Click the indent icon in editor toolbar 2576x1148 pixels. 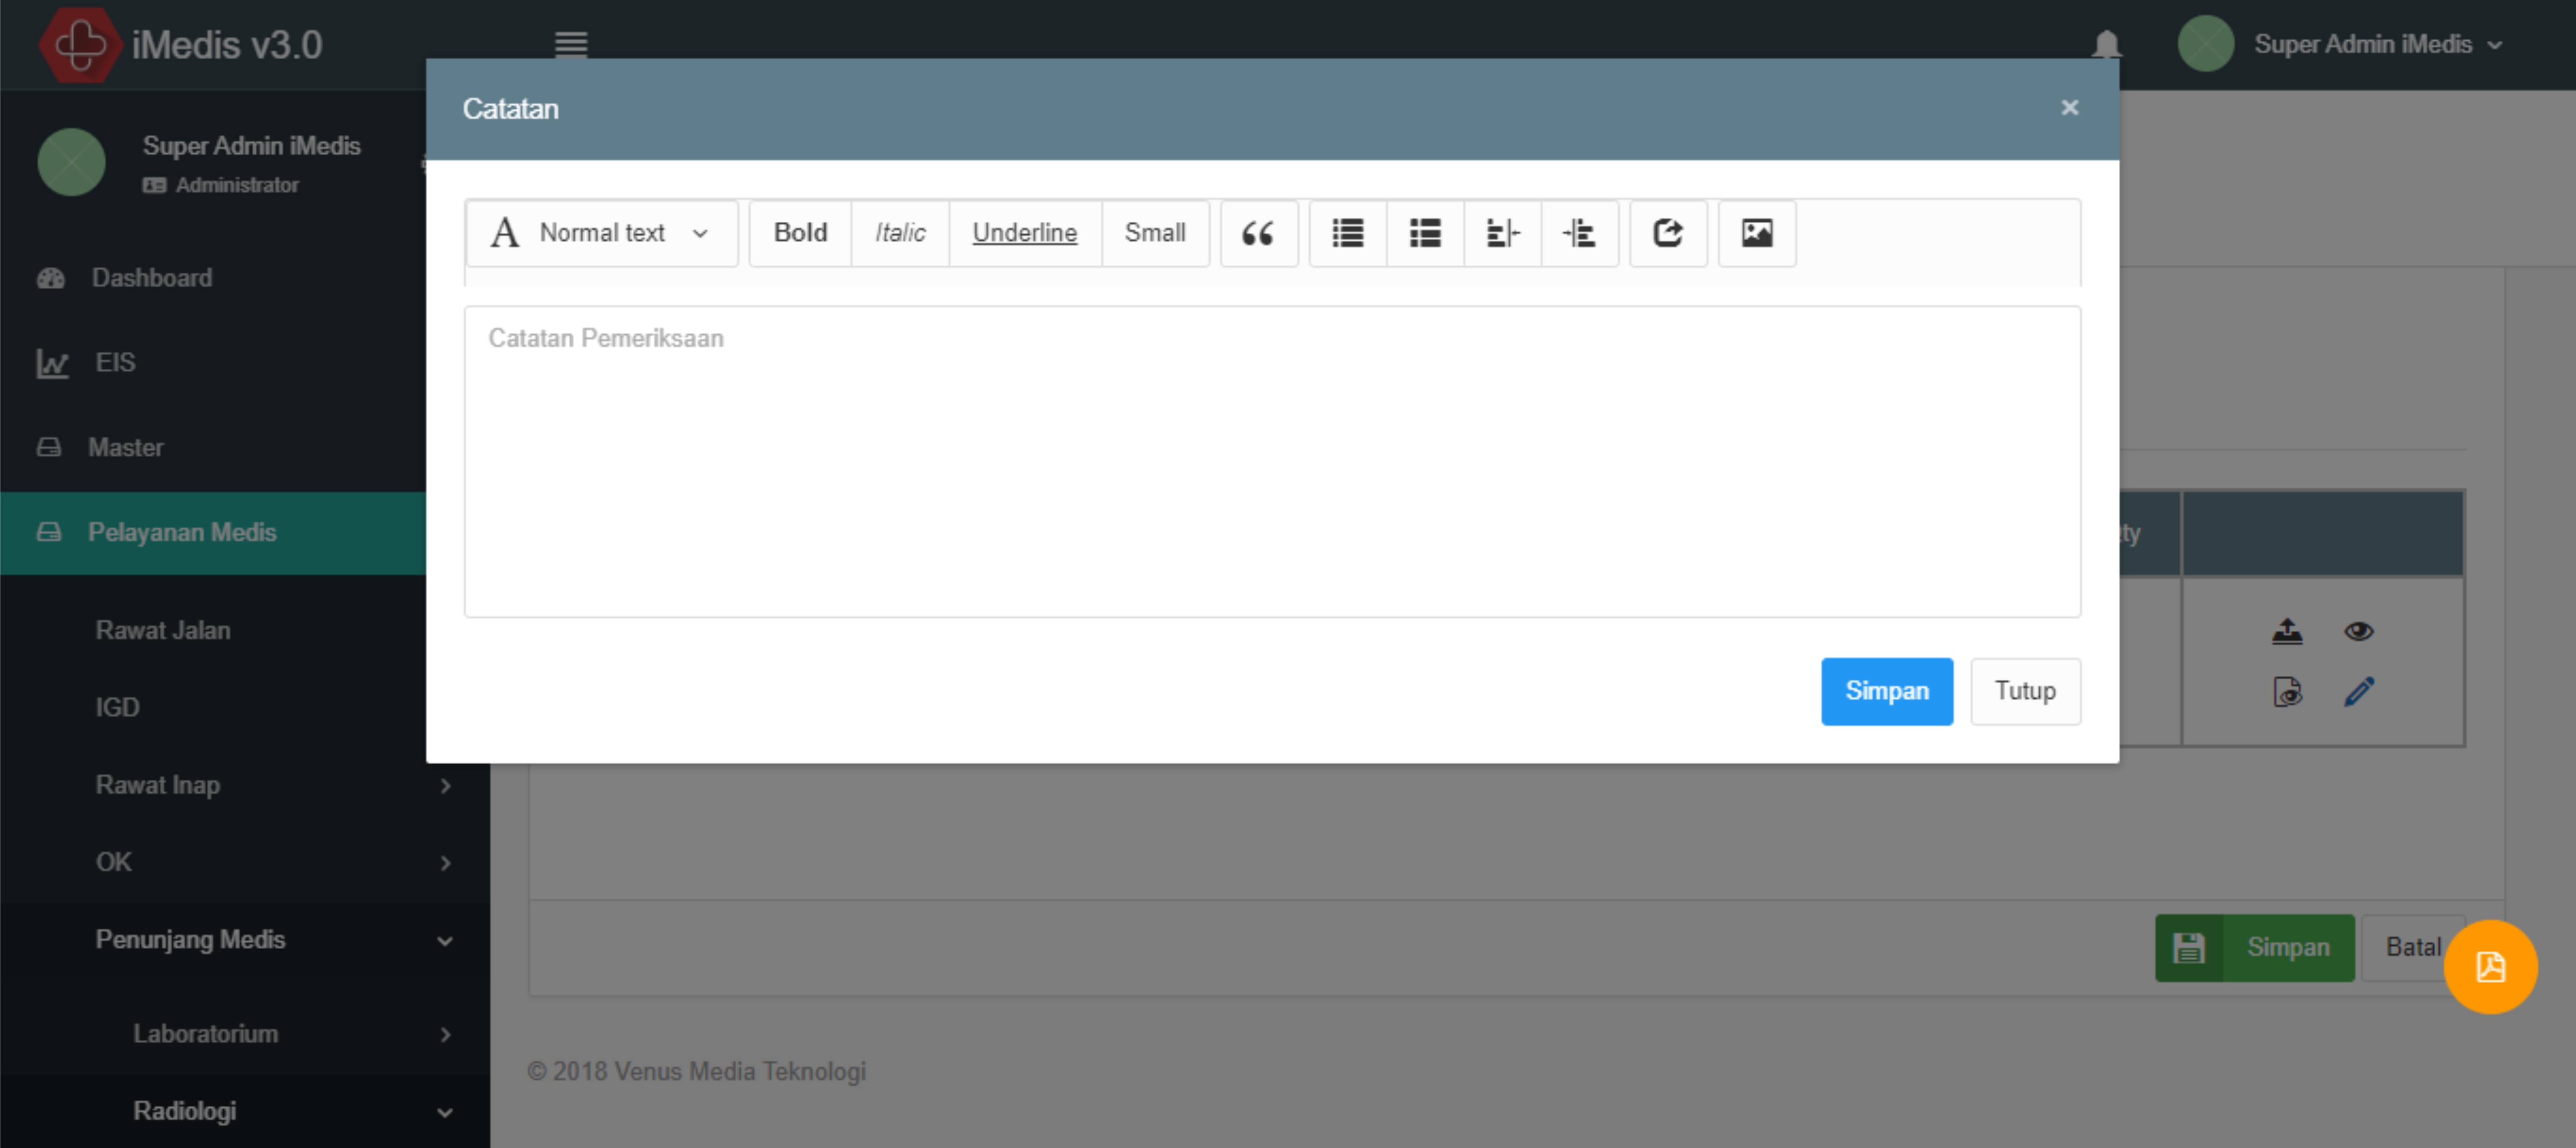coord(1579,233)
